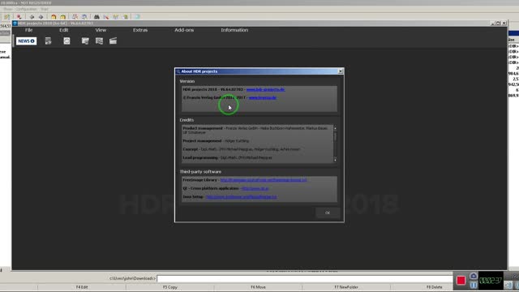Viewport: 519px width, 292px height.
Task: Click the command line input field
Action: [305, 278]
